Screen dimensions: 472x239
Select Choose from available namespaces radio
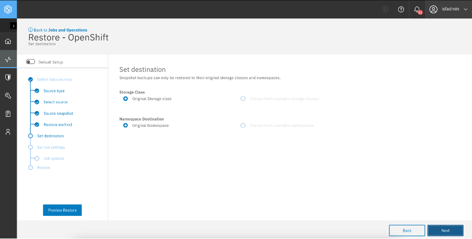pyautogui.click(x=243, y=125)
